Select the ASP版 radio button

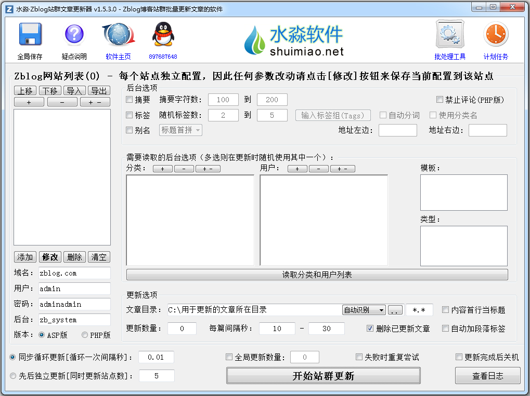42,335
